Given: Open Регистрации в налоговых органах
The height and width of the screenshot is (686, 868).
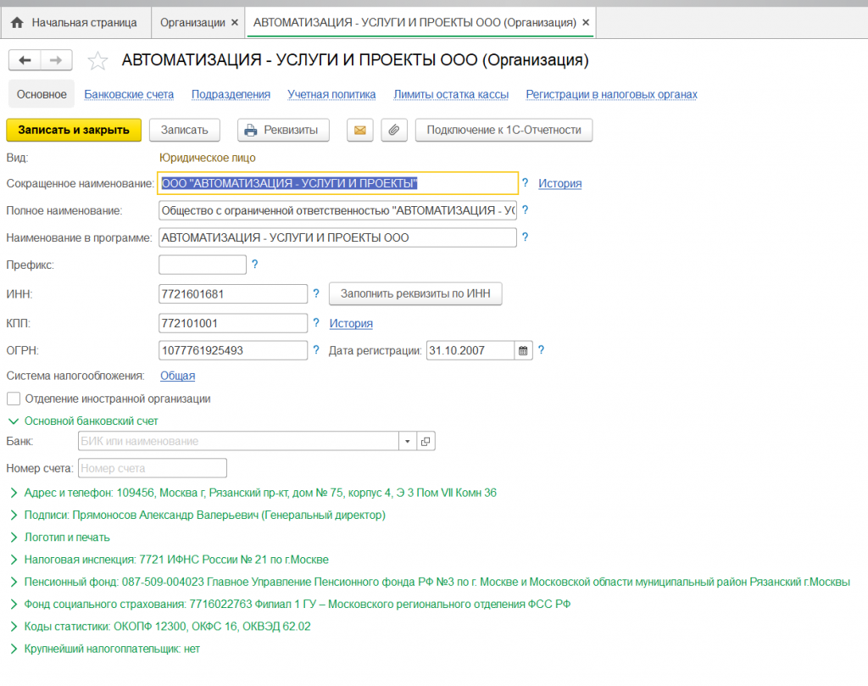Looking at the screenshot, I should tap(612, 95).
